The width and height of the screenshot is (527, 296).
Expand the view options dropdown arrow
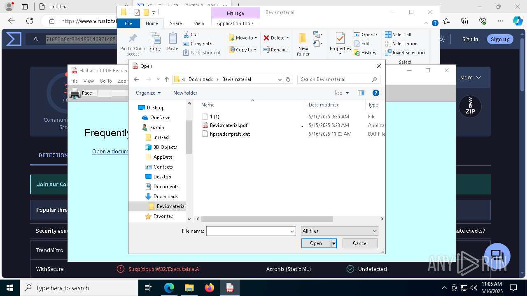pyautogui.click(x=347, y=93)
